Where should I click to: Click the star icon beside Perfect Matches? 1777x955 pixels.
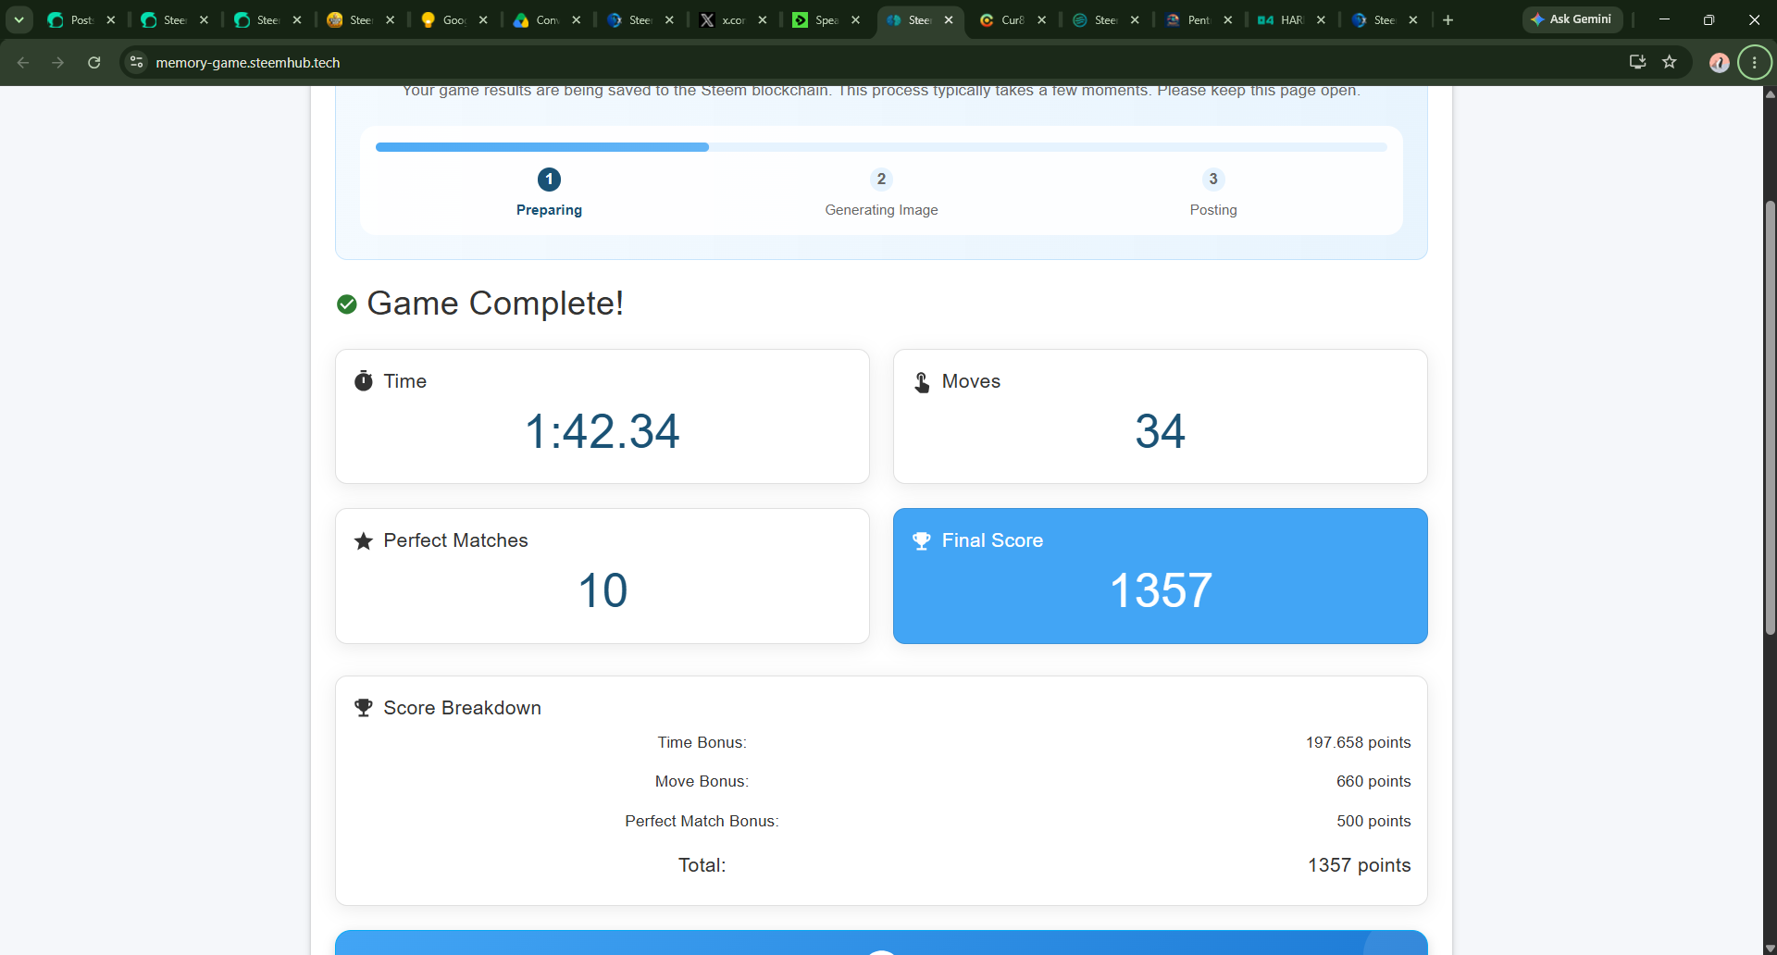[364, 540]
